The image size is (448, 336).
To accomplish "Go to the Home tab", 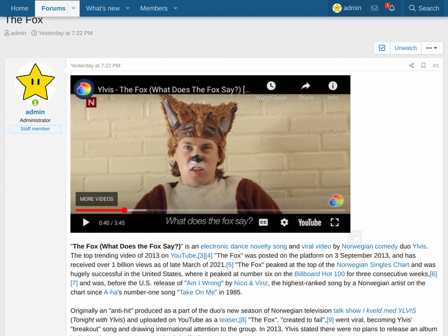I will point(20,8).
